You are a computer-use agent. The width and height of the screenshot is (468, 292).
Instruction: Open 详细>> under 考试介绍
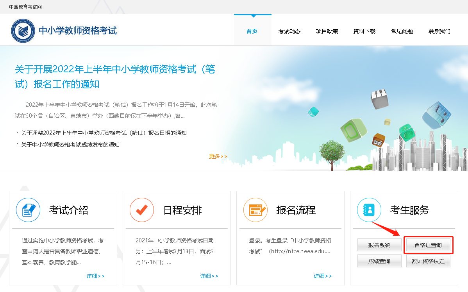tap(95, 276)
